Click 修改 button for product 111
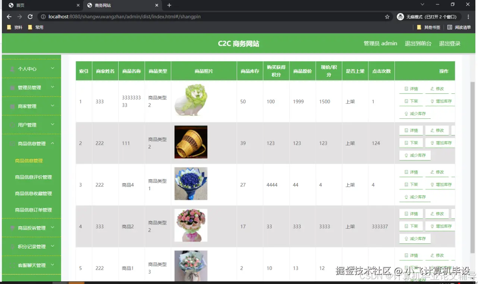This screenshot has height=284, width=478. click(437, 131)
